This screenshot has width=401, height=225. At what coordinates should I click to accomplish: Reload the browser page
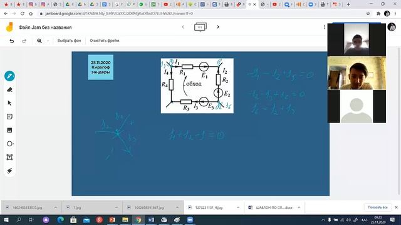(x=23, y=14)
